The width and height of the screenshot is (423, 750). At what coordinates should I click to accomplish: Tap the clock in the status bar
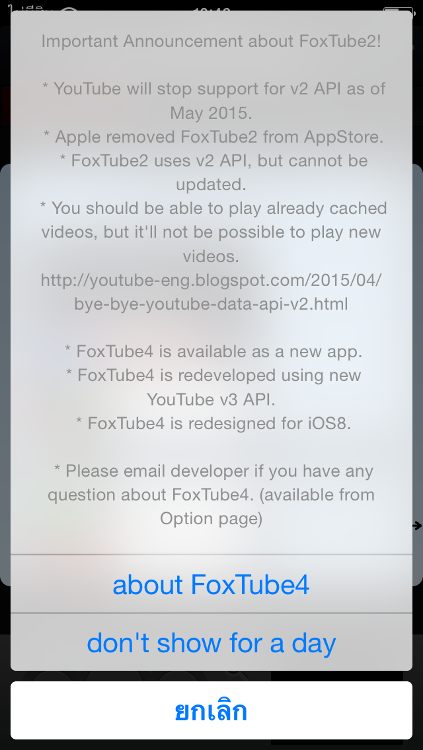coord(211,9)
